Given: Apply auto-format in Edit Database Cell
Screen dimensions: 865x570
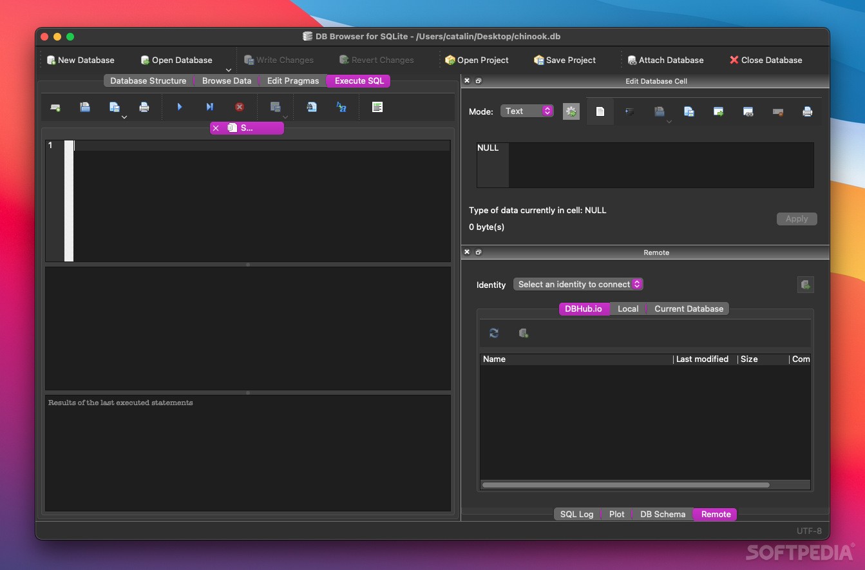Looking at the screenshot, I should pyautogui.click(x=630, y=111).
